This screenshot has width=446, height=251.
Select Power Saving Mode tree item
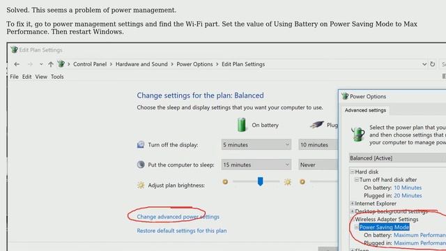[384, 227]
